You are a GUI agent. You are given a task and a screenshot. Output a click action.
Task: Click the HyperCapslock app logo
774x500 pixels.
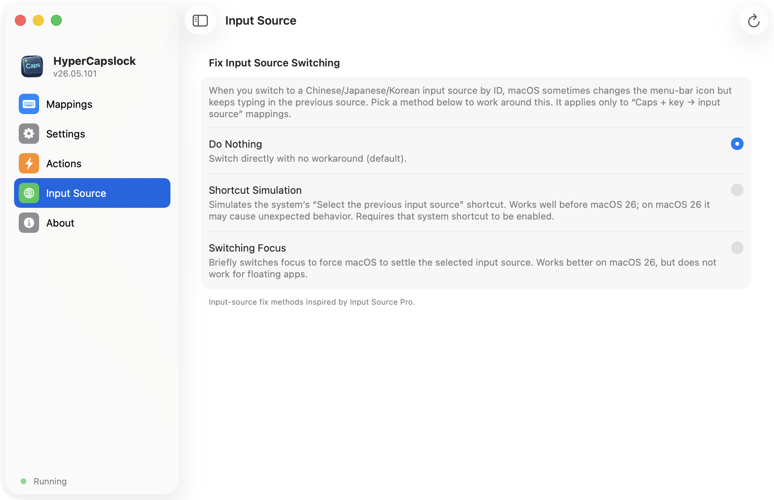[32, 66]
